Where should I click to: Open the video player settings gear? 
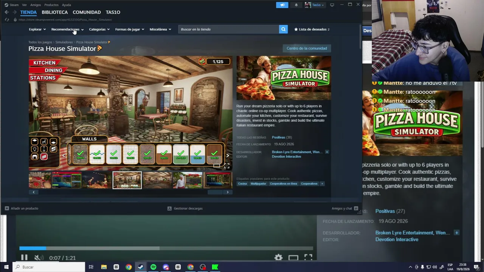tap(278, 258)
